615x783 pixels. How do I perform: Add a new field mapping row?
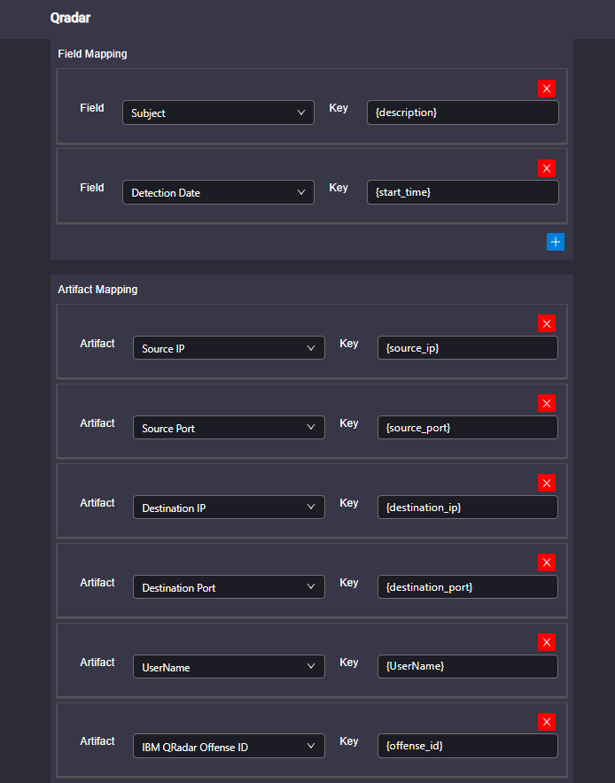pos(556,242)
